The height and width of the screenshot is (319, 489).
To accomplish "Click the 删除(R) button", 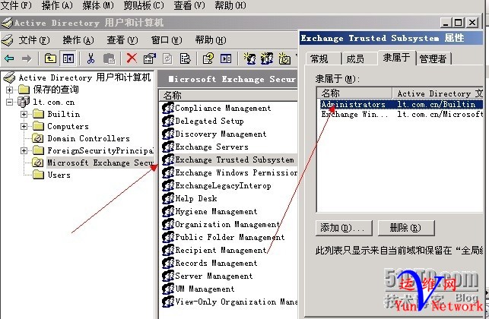I will [406, 228].
